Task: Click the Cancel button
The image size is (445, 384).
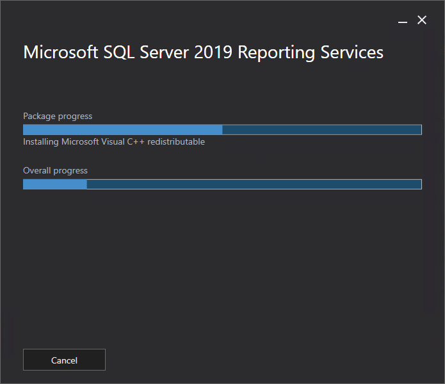Action: point(64,360)
